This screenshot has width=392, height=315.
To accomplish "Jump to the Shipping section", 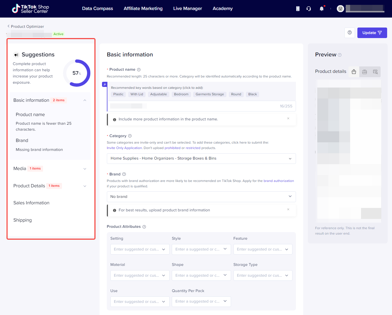I will click(22, 220).
